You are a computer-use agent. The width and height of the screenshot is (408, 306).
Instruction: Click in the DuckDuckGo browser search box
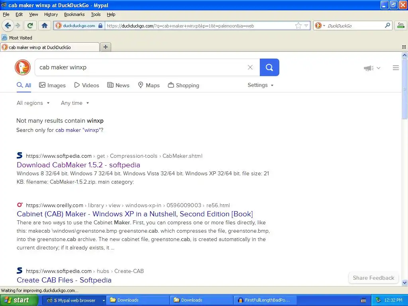pyautogui.click(x=355, y=25)
